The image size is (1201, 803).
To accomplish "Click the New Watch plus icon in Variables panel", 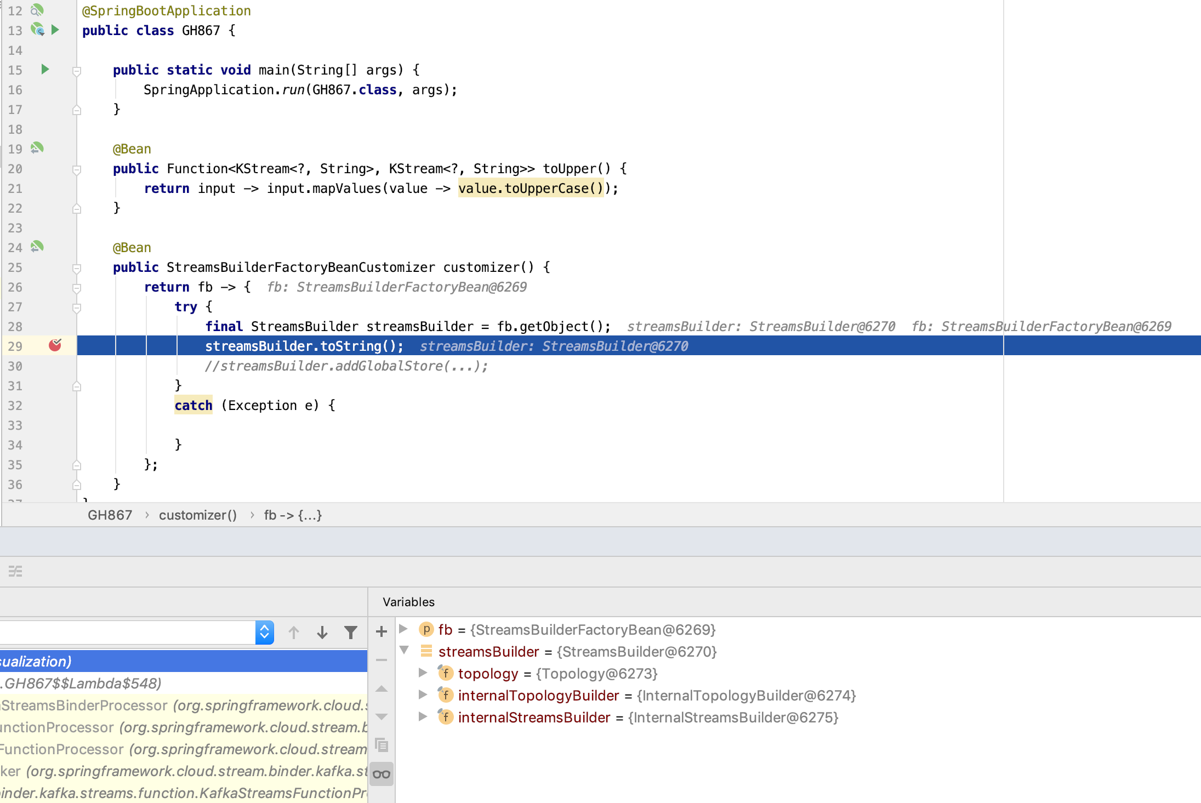I will coord(381,631).
